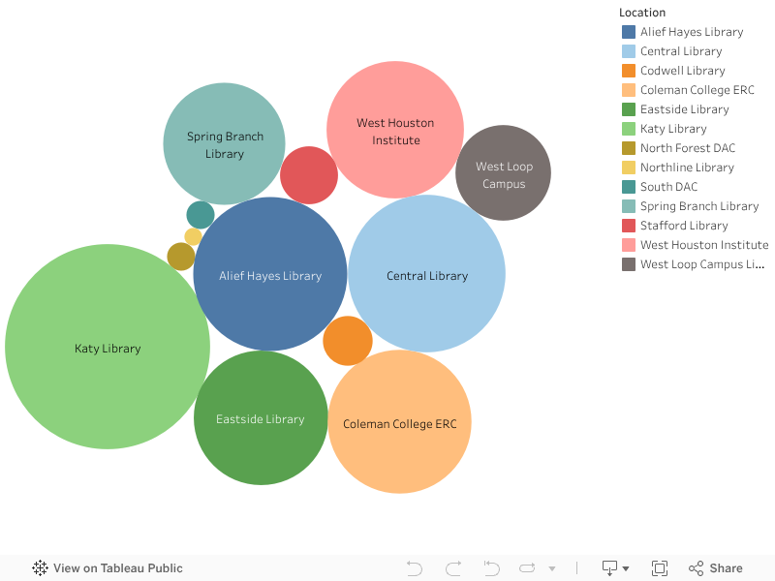Click the West Houston Institute legend label
This screenshot has width=775, height=581.
coord(704,245)
